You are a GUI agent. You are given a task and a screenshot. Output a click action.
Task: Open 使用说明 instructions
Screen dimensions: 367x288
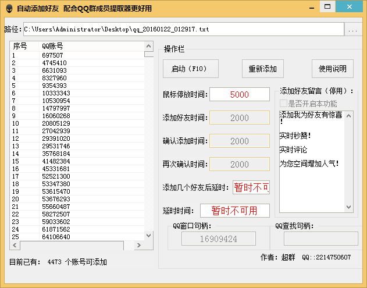(x=333, y=69)
